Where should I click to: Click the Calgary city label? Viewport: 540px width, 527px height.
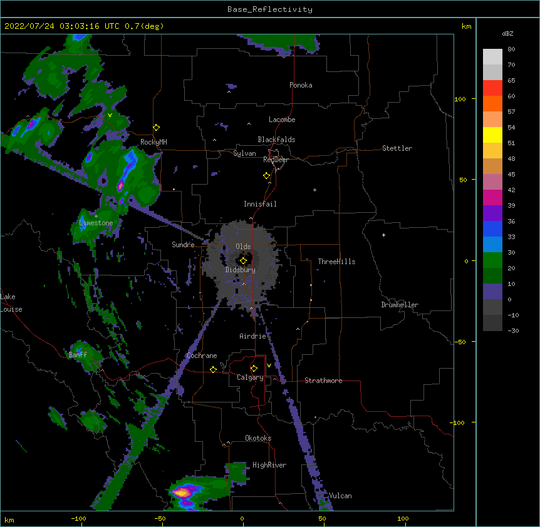[250, 377]
